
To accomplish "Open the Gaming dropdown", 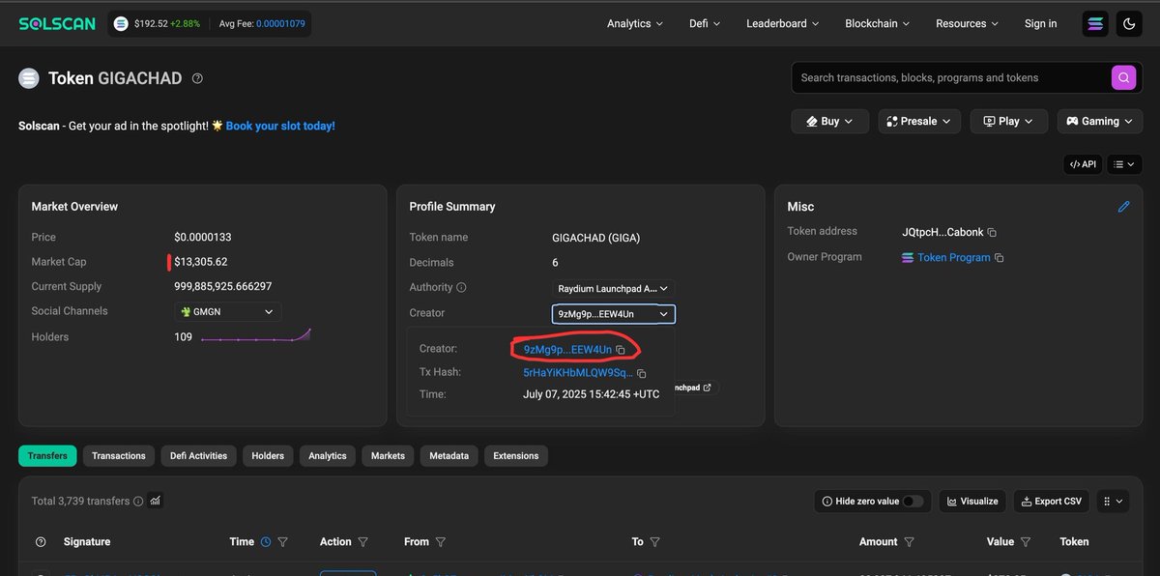I will coord(1100,121).
